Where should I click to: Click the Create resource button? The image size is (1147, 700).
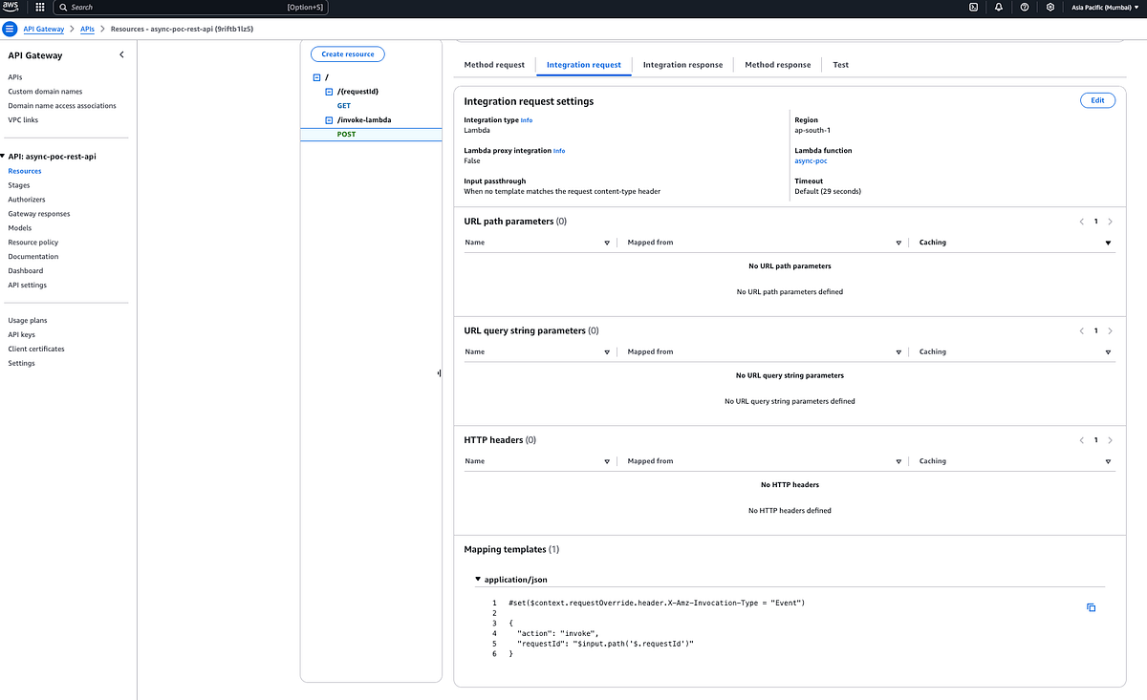(x=347, y=53)
